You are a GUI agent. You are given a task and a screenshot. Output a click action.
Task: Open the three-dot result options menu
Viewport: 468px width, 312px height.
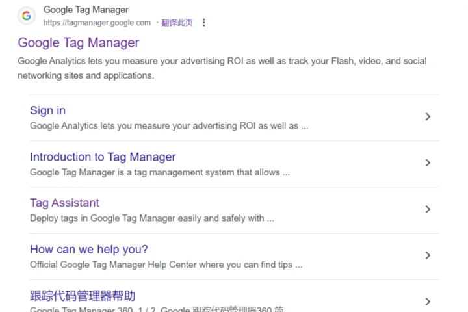(204, 23)
